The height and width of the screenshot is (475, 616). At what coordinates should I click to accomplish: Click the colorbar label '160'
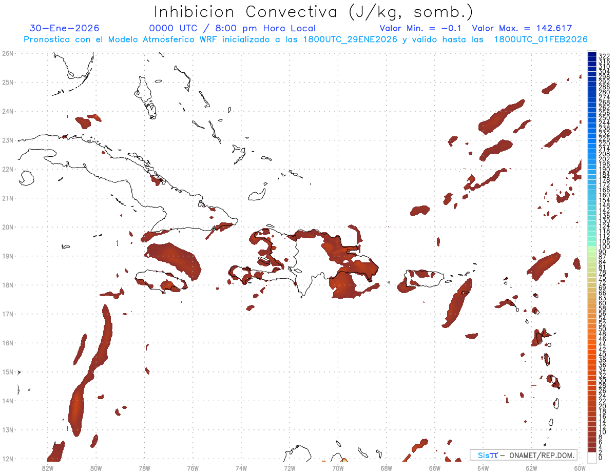[604, 195]
